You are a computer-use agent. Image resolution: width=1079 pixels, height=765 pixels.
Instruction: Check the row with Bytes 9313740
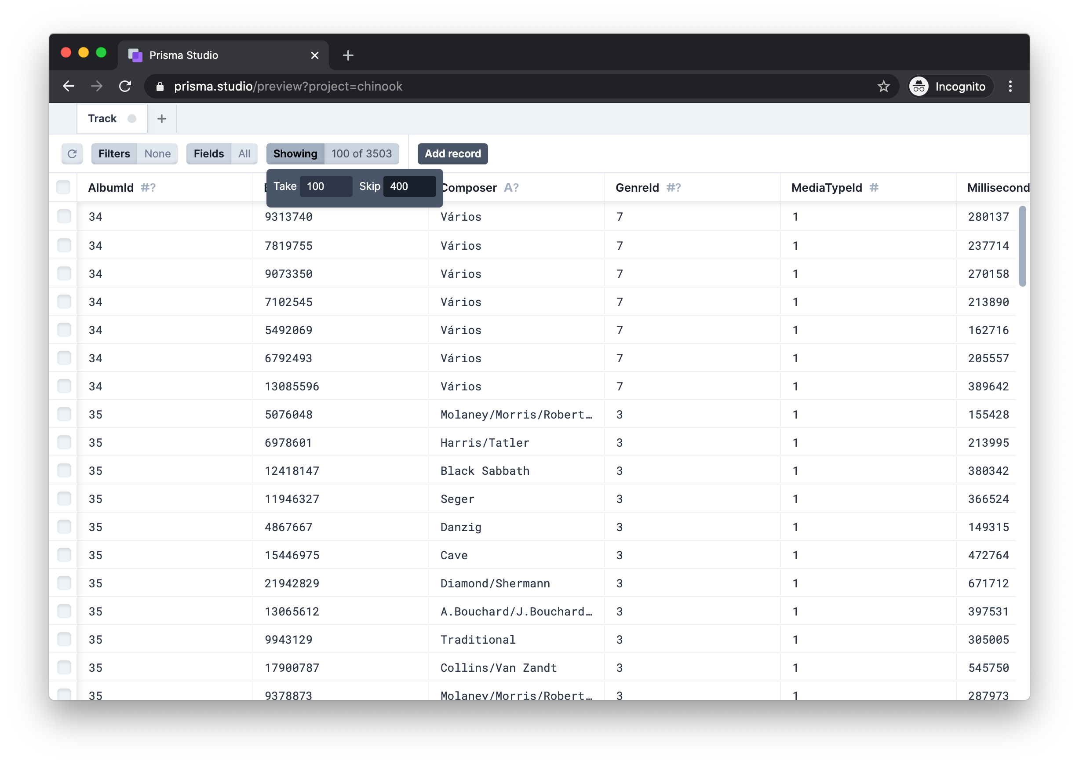coord(64,217)
